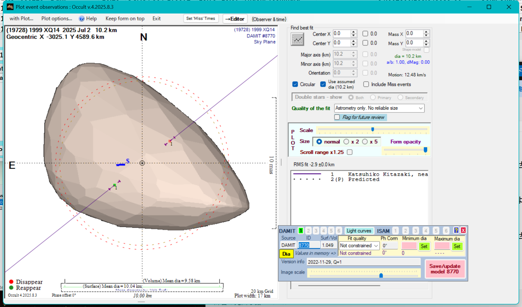Select DAMIT model number 1
This screenshot has width=522, height=307.
point(301,231)
